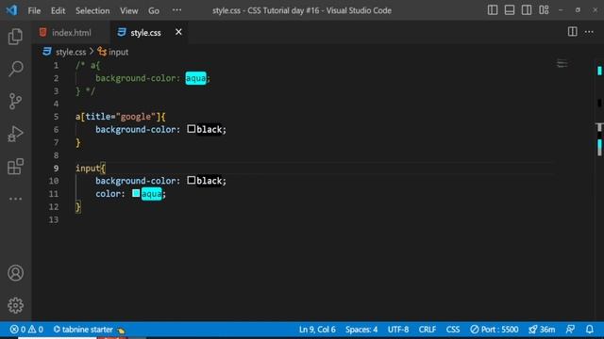The height and width of the screenshot is (339, 604).
Task: Change end of line sequence CRLF
Action: [x=428, y=330]
